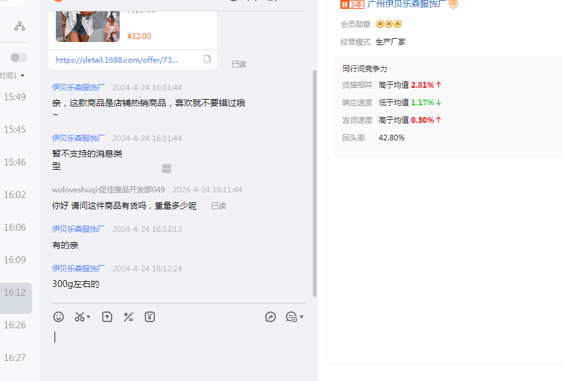Click the 有的亲 message
The height and width of the screenshot is (381, 563).
coord(65,246)
